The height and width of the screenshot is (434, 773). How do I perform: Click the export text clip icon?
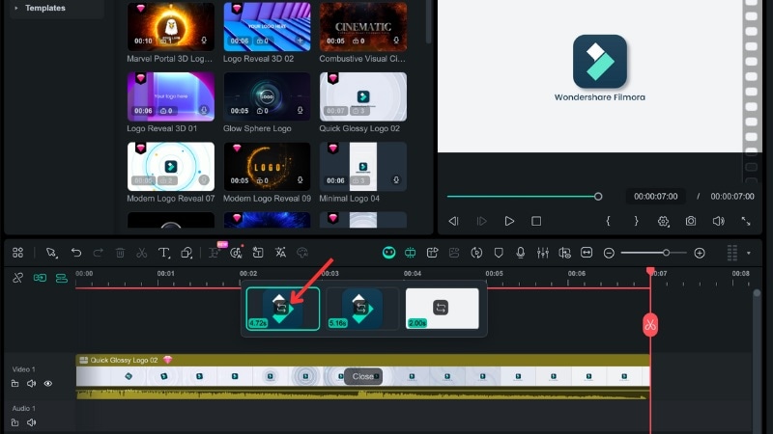[432, 253]
